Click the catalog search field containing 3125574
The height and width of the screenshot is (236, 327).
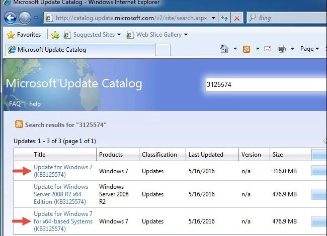266,85
